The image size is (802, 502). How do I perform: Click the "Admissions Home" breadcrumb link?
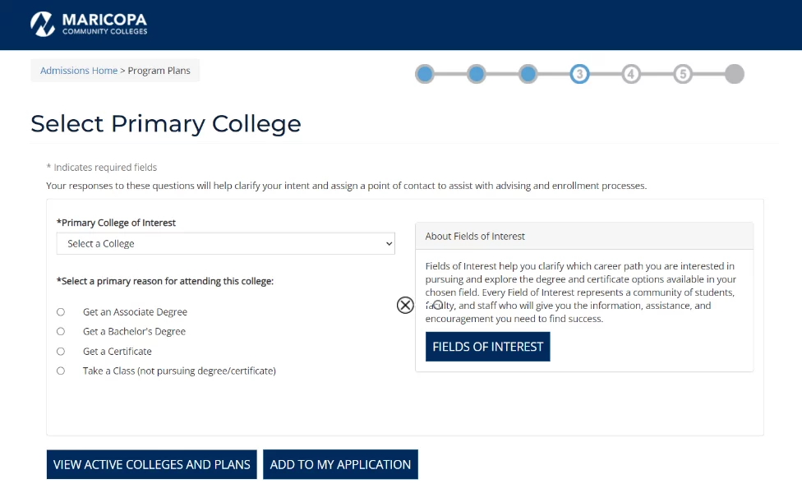(x=78, y=70)
